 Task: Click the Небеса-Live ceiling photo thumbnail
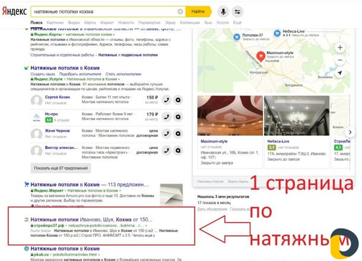[297, 116]
